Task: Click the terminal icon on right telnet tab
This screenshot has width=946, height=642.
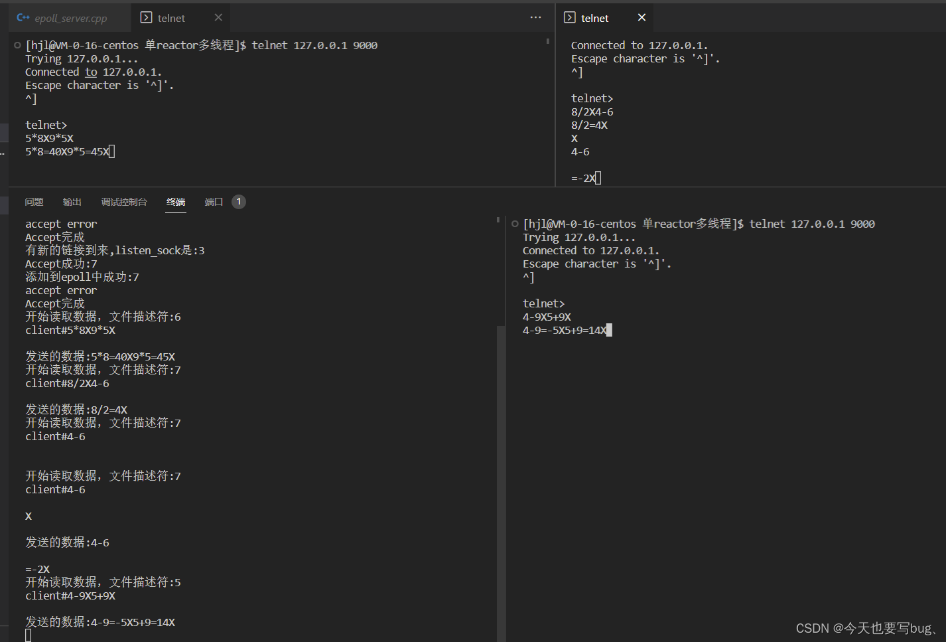Action: coord(570,18)
